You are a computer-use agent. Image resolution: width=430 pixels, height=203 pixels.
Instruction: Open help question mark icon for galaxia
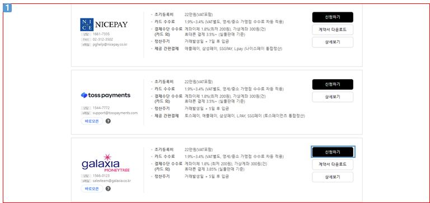pos(108,188)
